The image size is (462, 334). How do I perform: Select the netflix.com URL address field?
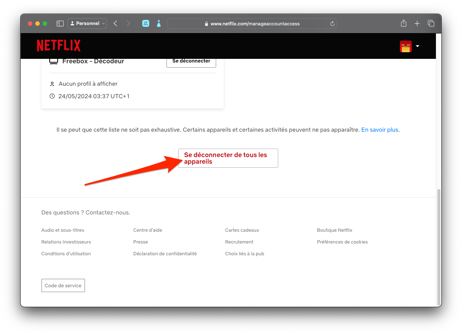coord(252,24)
